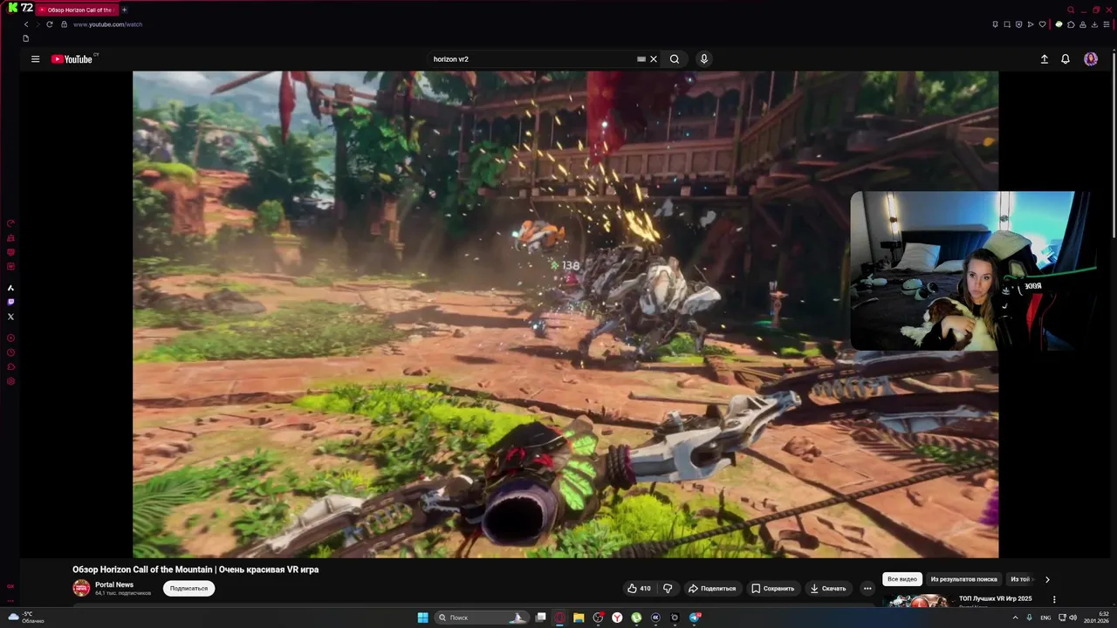Open the Windows Start button
1117x628 pixels.
(x=423, y=618)
